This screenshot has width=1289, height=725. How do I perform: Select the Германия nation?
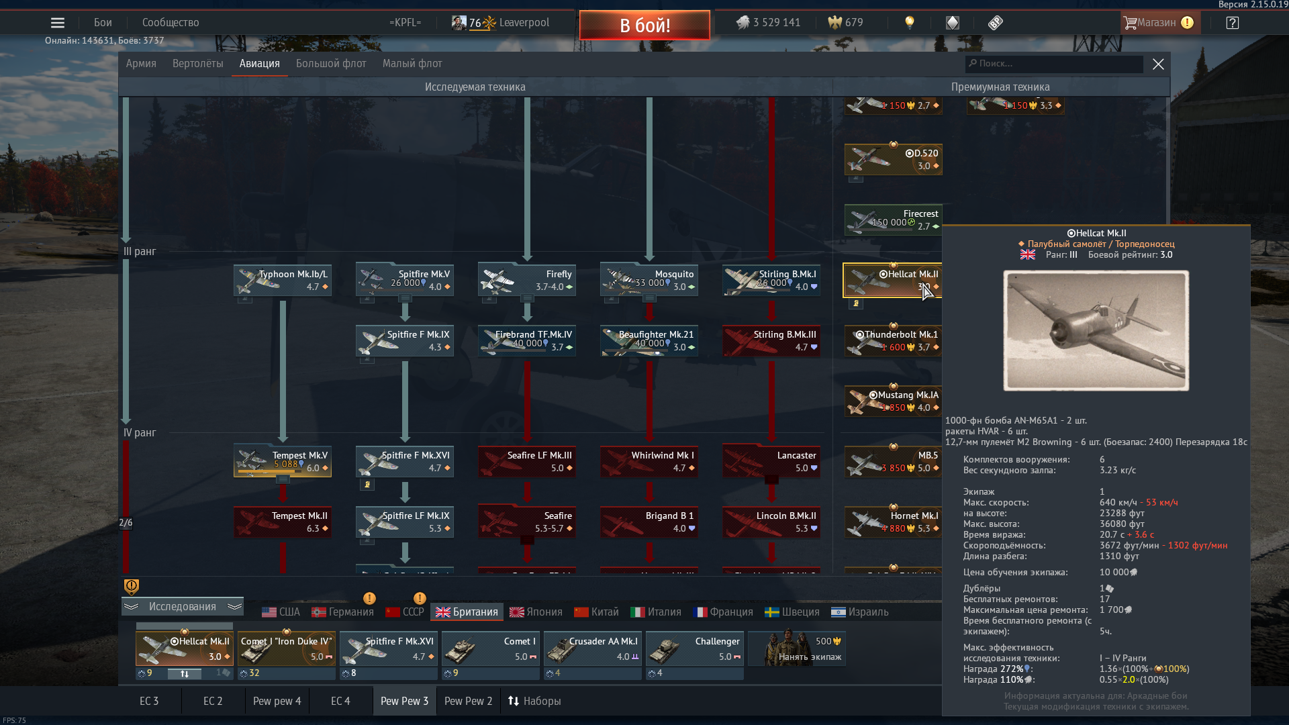(342, 612)
